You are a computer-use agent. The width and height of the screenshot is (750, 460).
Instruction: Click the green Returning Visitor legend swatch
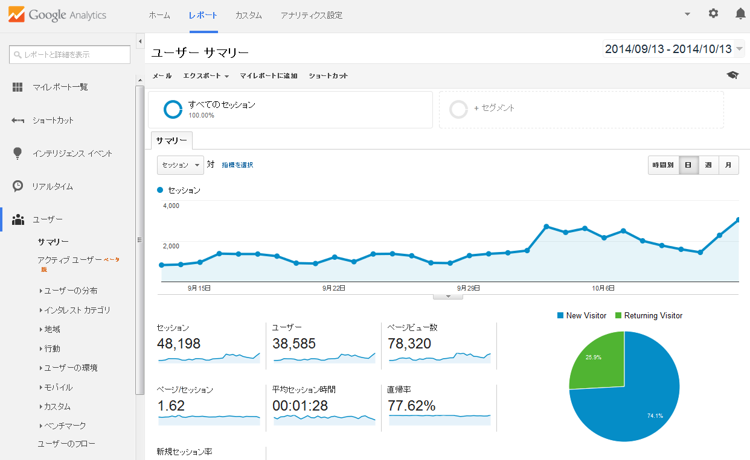point(618,315)
